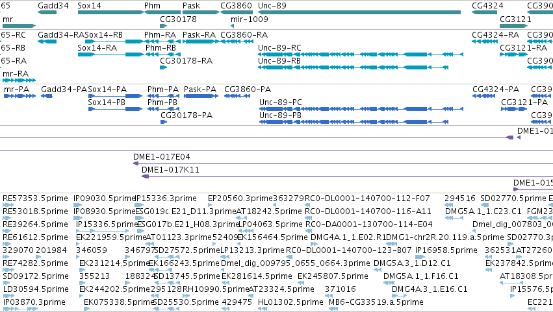
Task: Click the CG4324 gene feature
Action: (485, 12)
